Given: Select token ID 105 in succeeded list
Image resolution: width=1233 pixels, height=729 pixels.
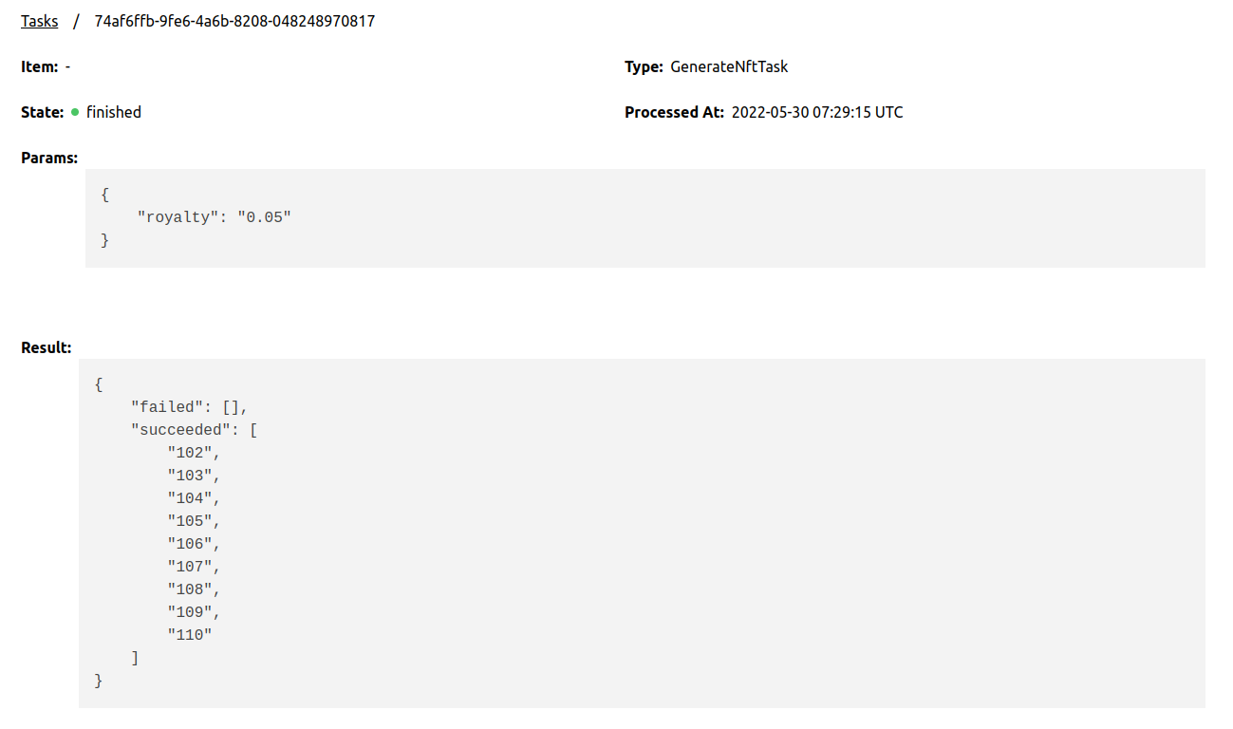Looking at the screenshot, I should pos(191,520).
